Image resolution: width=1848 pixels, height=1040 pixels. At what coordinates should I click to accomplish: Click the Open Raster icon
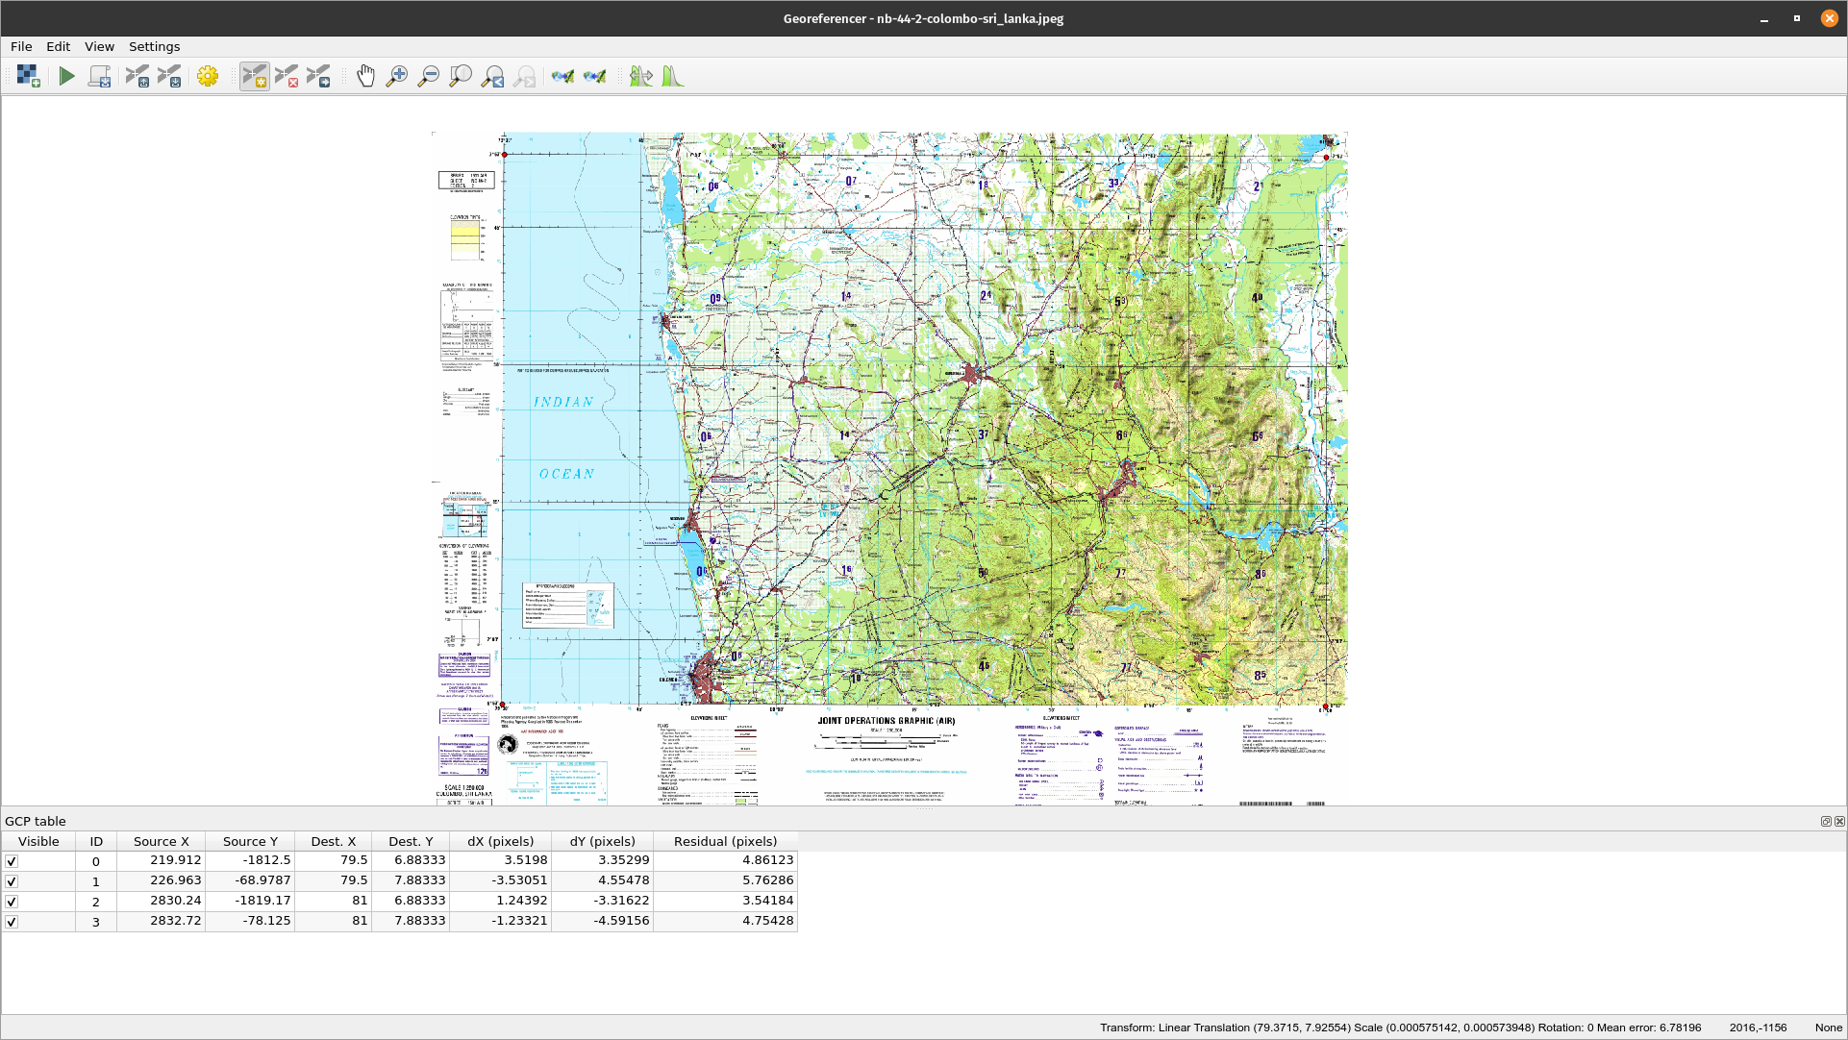tap(28, 76)
